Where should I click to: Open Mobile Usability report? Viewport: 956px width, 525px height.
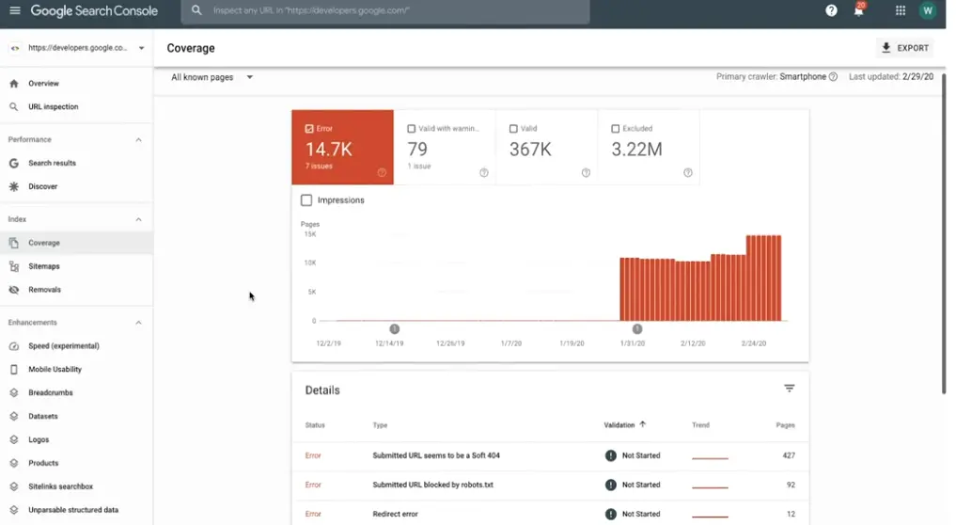[76, 370]
